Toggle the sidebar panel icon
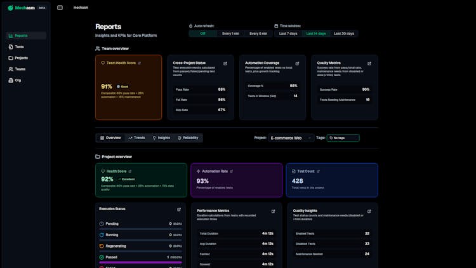 point(60,8)
